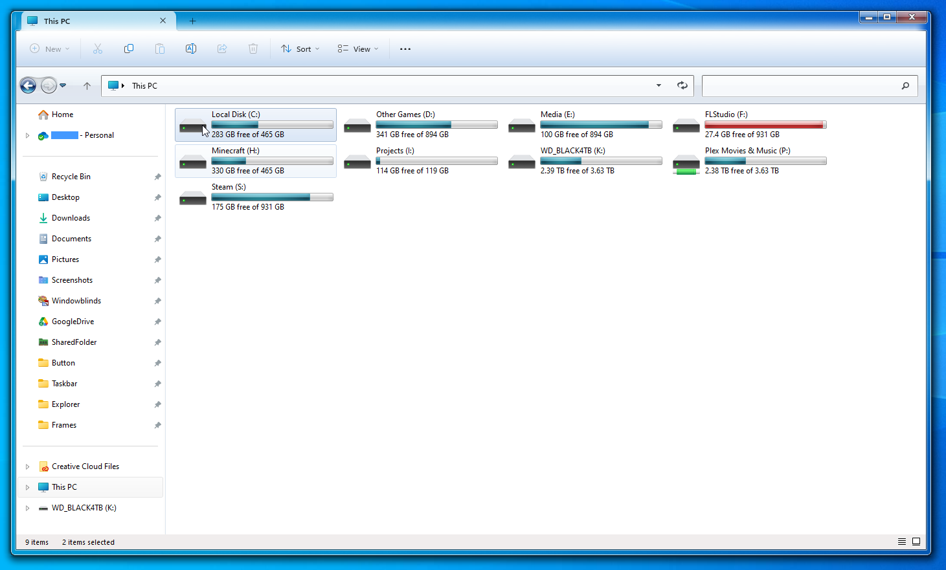Screen dimensions: 946x570
Task: Refresh the address bar view
Action: (x=682, y=85)
